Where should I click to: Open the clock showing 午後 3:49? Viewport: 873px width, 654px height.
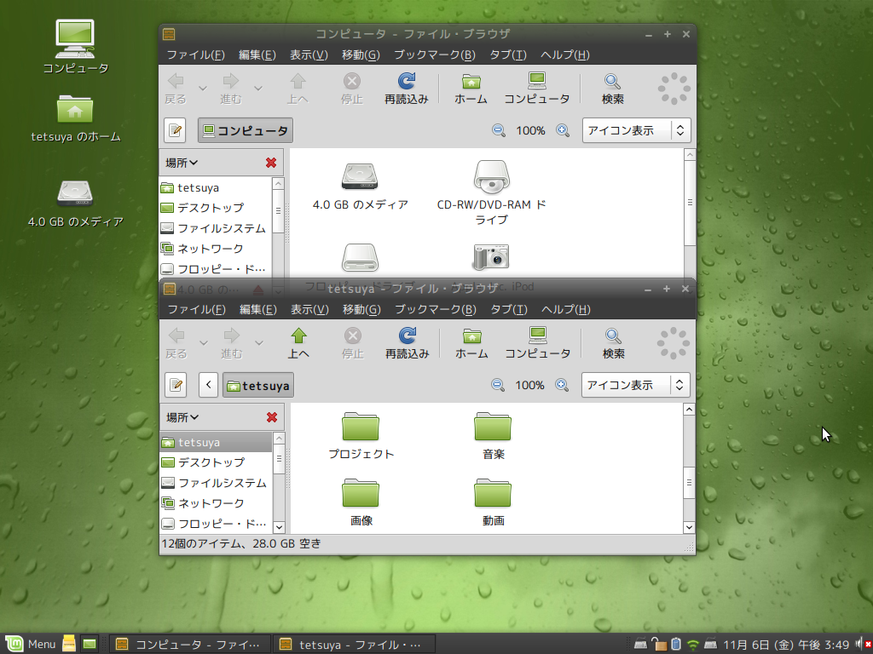[786, 645]
